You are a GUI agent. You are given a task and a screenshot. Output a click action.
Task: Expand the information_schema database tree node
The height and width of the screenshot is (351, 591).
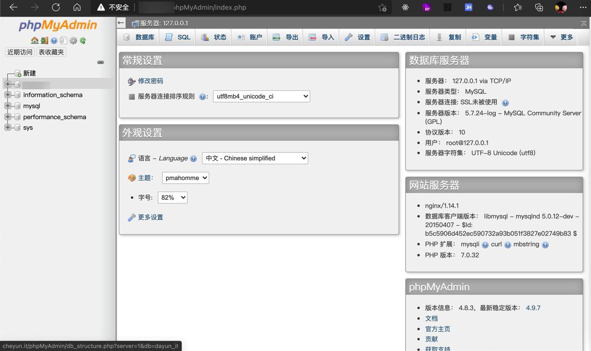(8, 95)
